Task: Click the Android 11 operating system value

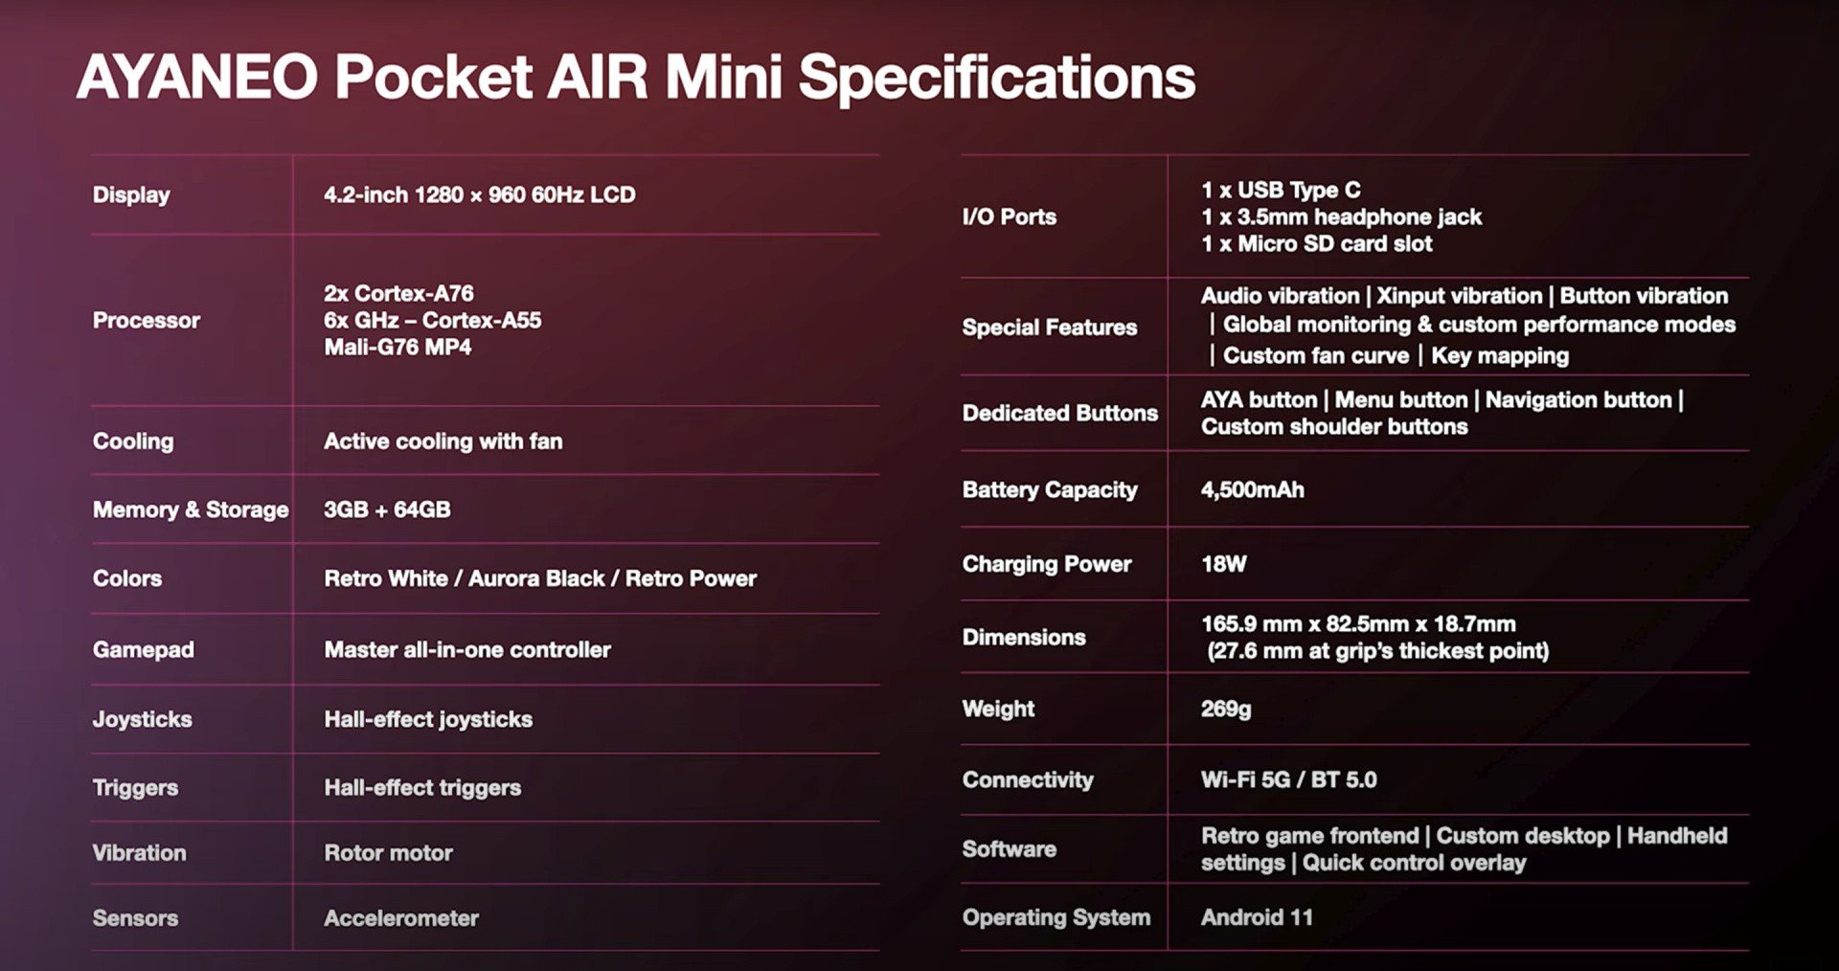Action: click(x=1257, y=917)
